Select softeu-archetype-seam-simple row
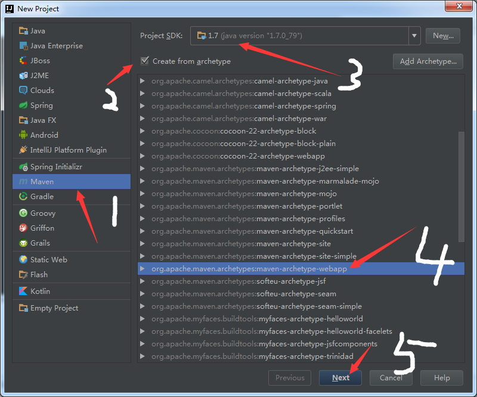This screenshot has height=397, width=477. click(x=301, y=306)
